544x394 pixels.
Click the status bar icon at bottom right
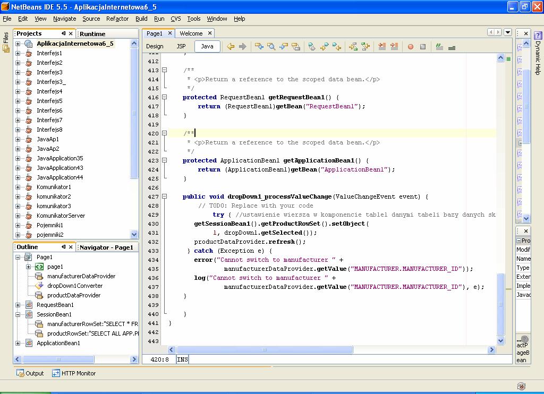521,386
